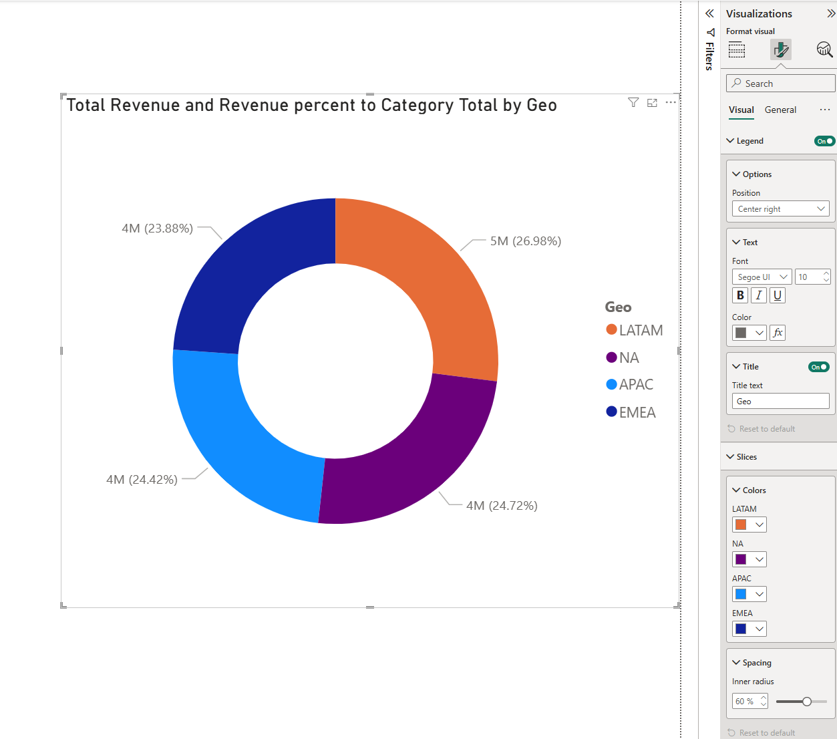The image size is (837, 739).
Task: Collapse the Spacing card
Action: (x=736, y=663)
